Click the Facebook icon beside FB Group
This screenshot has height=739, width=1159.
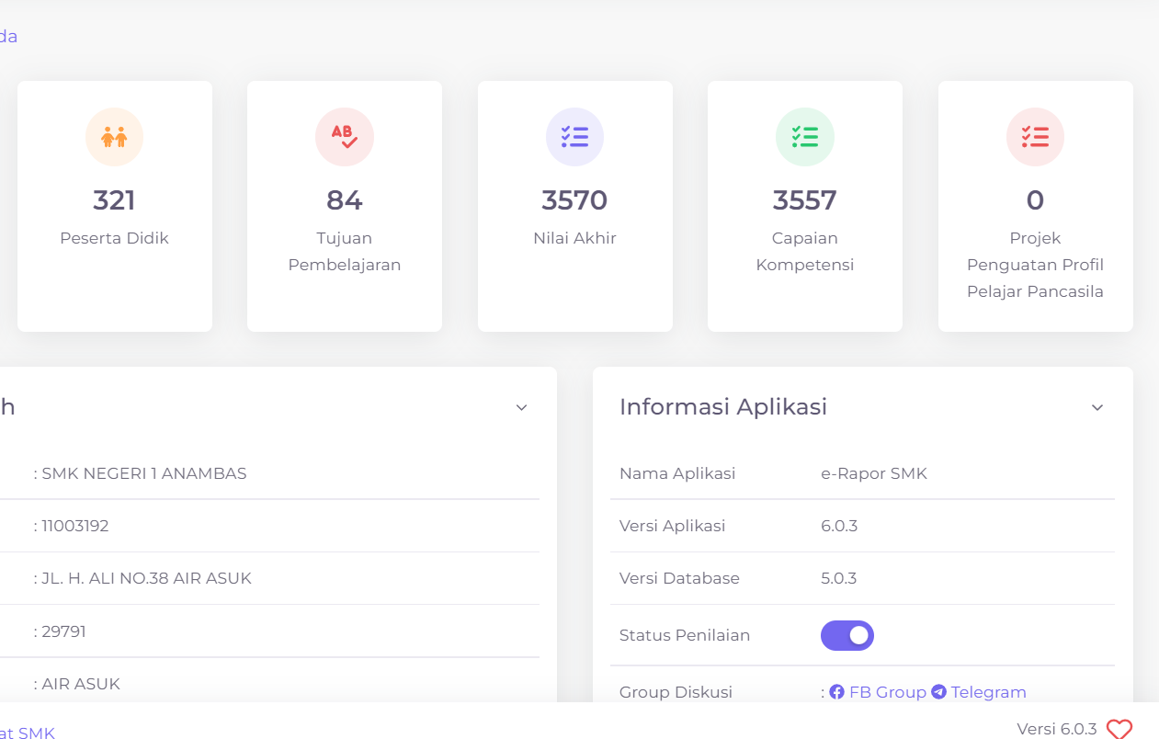click(837, 692)
